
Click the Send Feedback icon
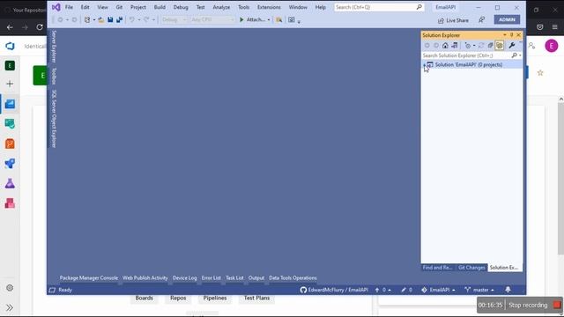click(482, 20)
